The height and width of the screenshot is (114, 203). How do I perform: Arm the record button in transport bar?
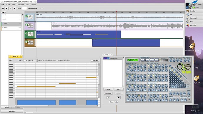(x=14, y=9)
